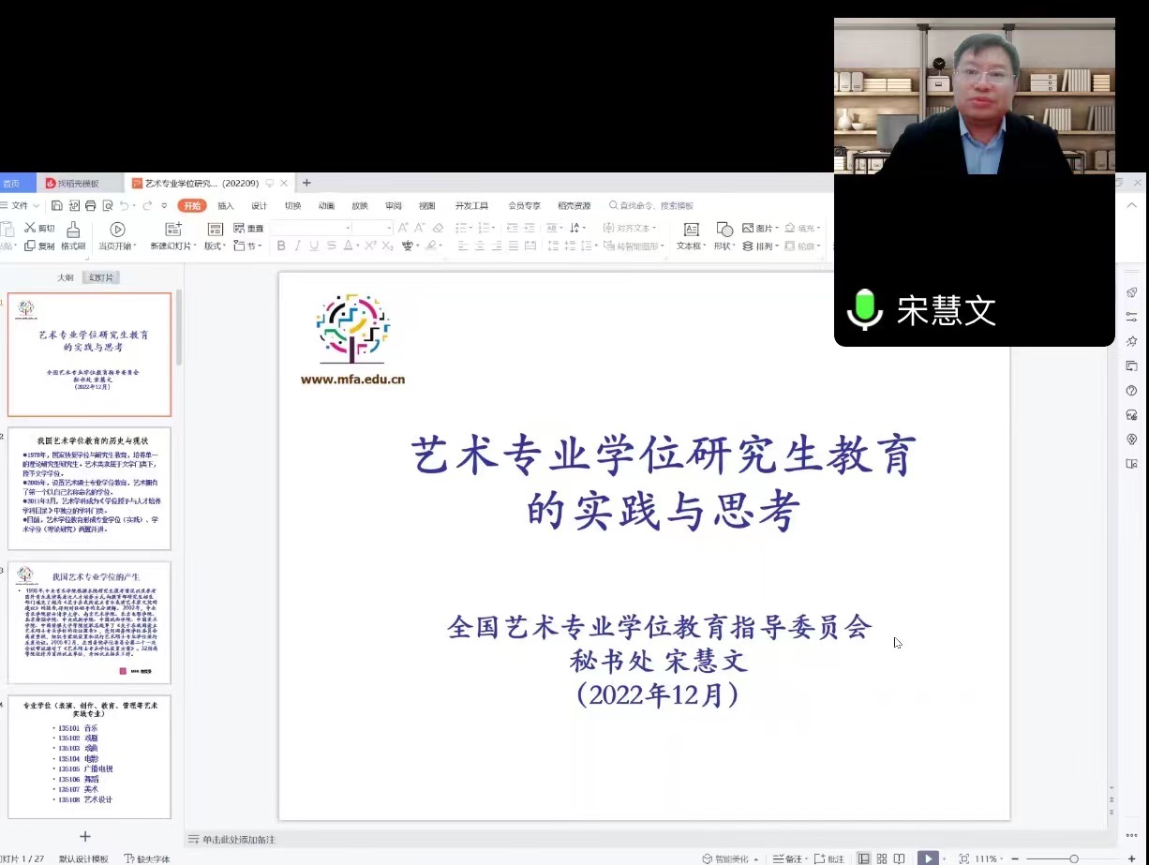Click the Copy (复制) icon

(30, 246)
